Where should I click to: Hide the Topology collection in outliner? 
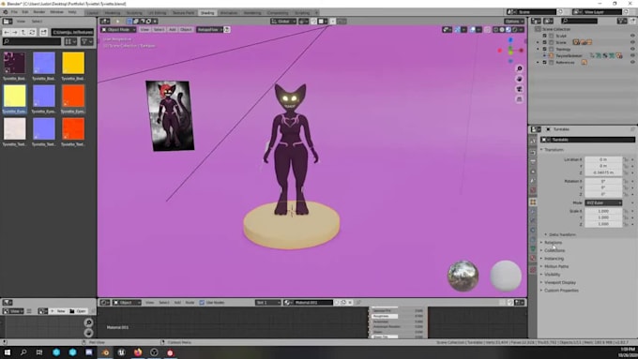tap(632, 49)
